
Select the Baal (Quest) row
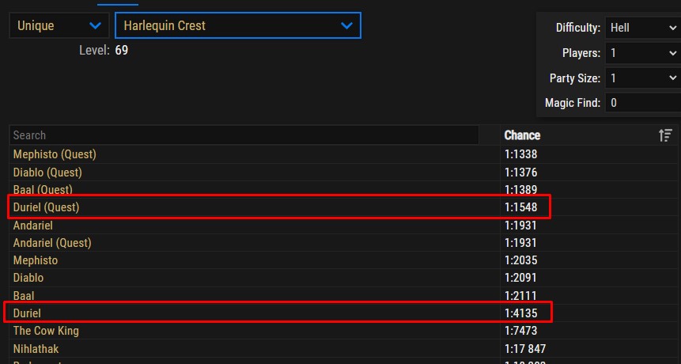(x=343, y=190)
